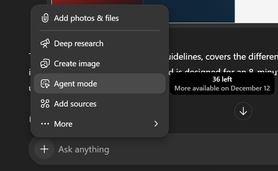The height and width of the screenshot is (171, 278).
Task: Choose the Add photos & files label
Action: 86,18
